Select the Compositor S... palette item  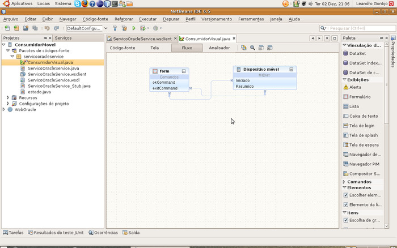[x=362, y=174]
